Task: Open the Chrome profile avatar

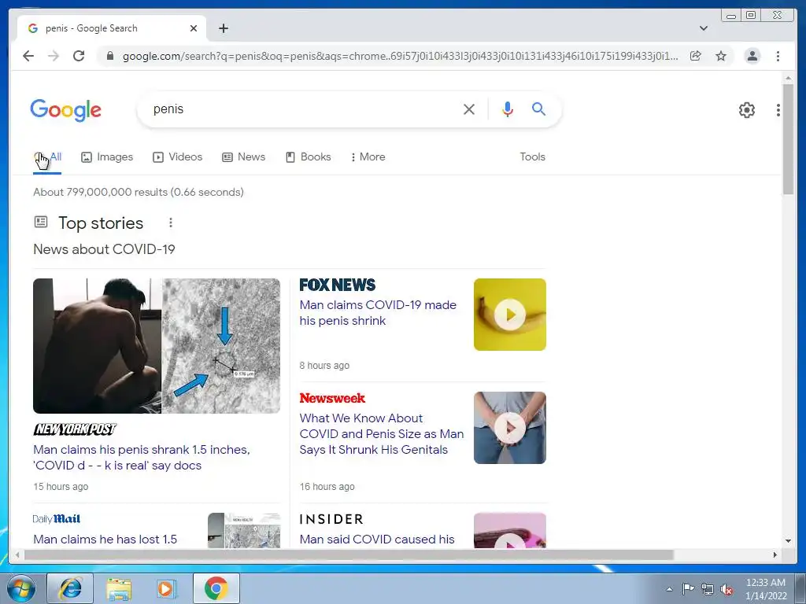Action: click(752, 56)
